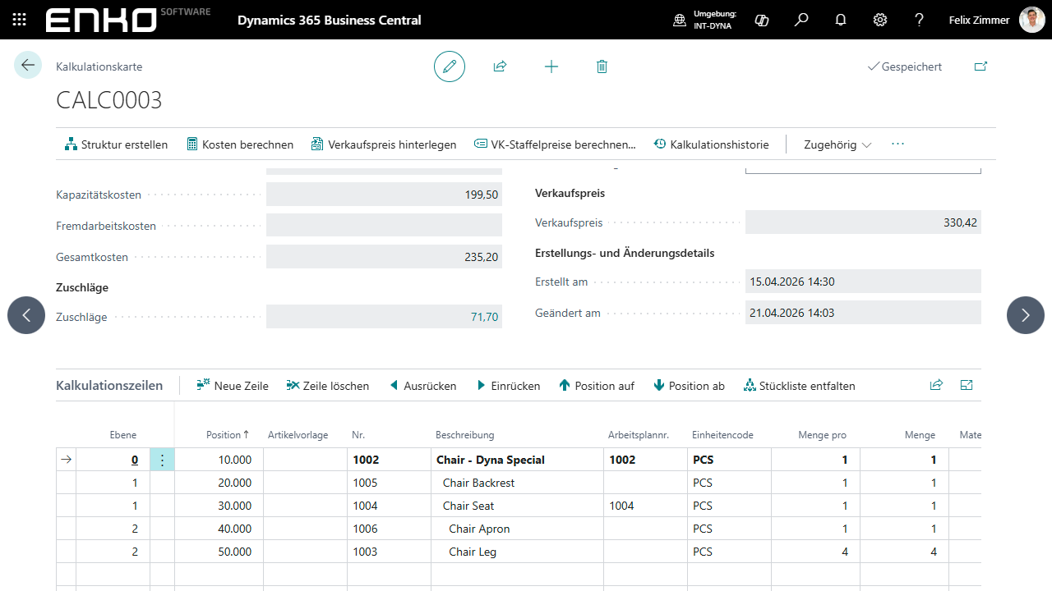This screenshot has height=591, width=1052.
Task: Click the pencil edit icon
Action: (450, 66)
